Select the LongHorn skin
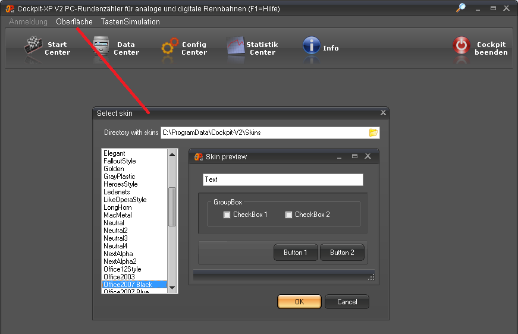 [134, 207]
